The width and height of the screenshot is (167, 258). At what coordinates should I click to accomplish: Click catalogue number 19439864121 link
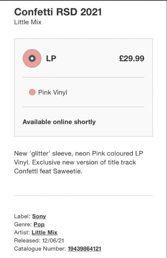click(85, 249)
